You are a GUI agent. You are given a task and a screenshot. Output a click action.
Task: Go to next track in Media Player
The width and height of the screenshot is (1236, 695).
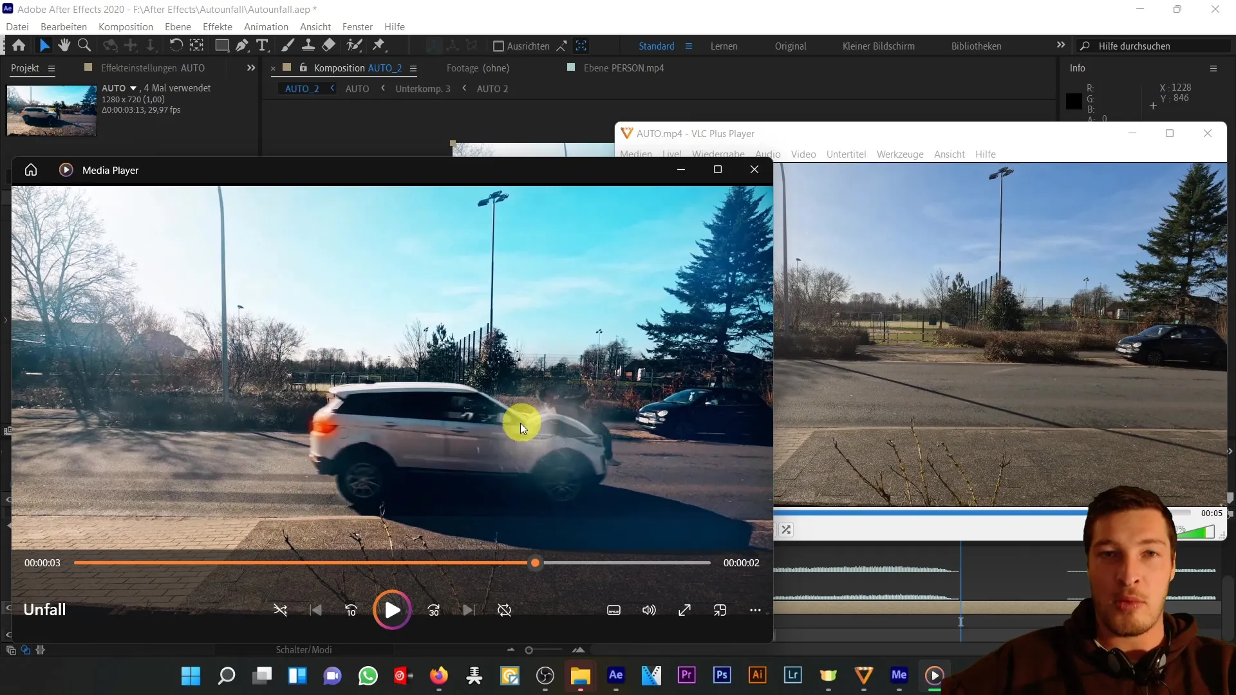tap(469, 610)
